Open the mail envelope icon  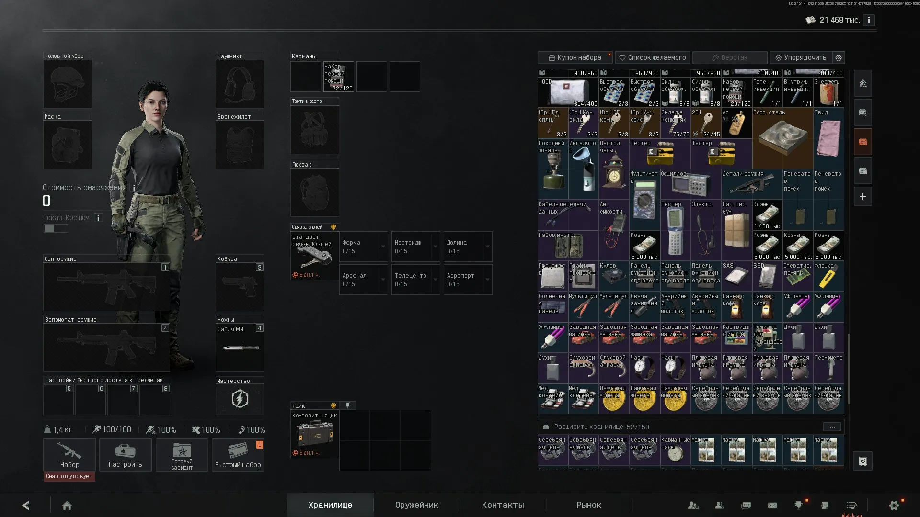(772, 505)
